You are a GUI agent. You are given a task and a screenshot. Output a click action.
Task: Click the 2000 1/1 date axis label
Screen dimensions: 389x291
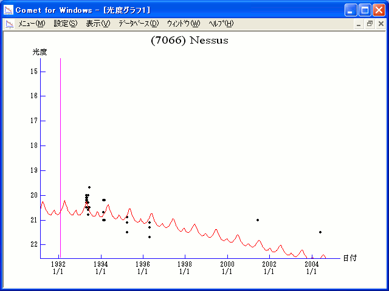[227, 268]
